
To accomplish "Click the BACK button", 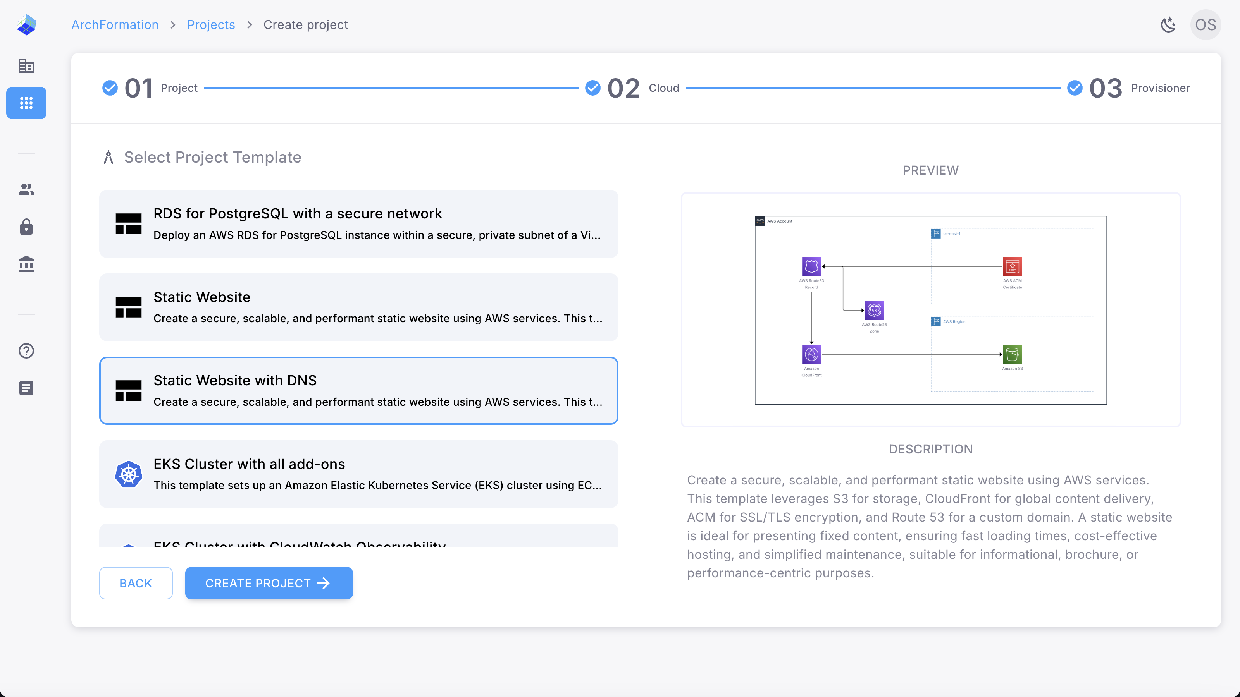I will [136, 583].
